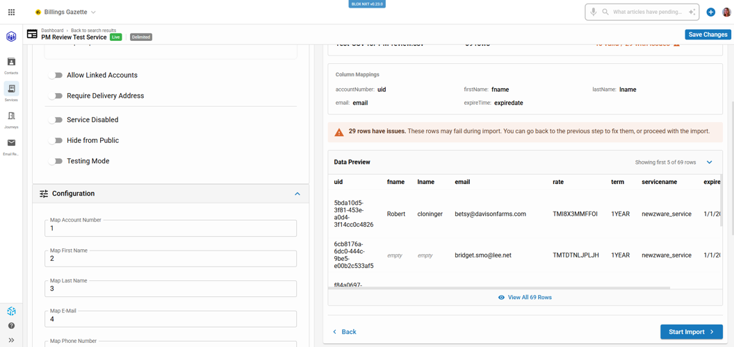Click the TMTDTNLJPLJH rate cell
This screenshot has height=347, width=734.
[x=576, y=255]
